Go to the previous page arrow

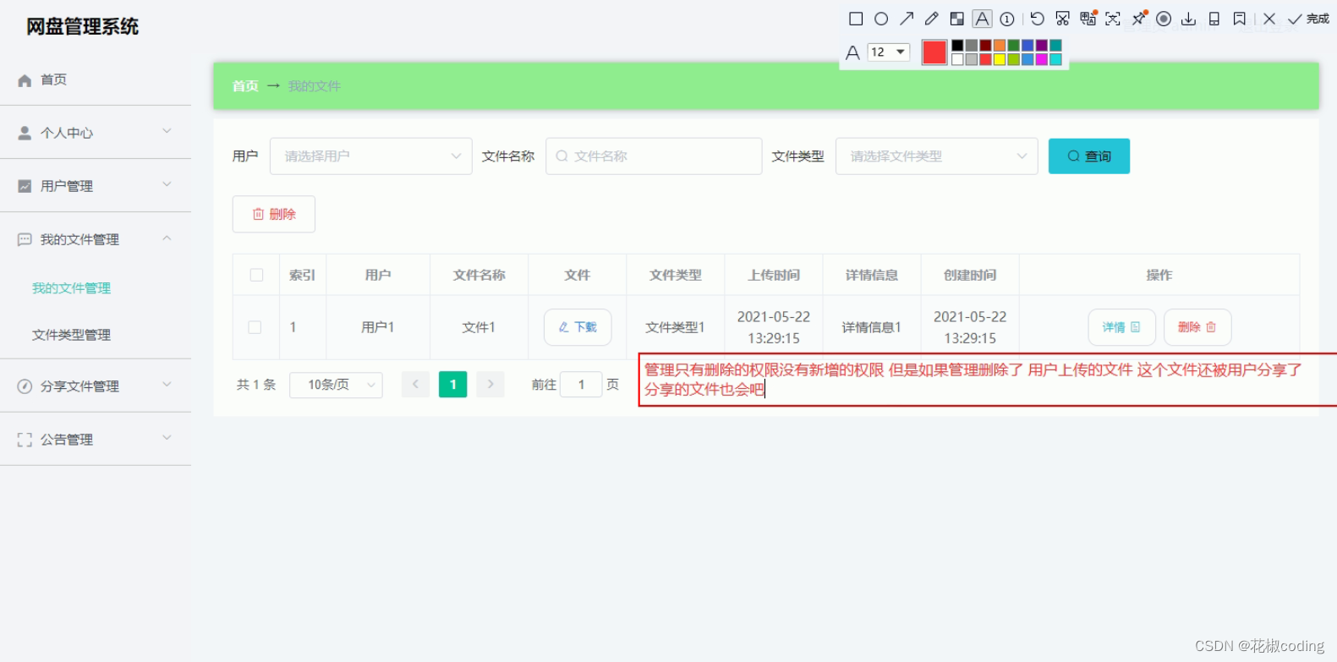pyautogui.click(x=415, y=385)
